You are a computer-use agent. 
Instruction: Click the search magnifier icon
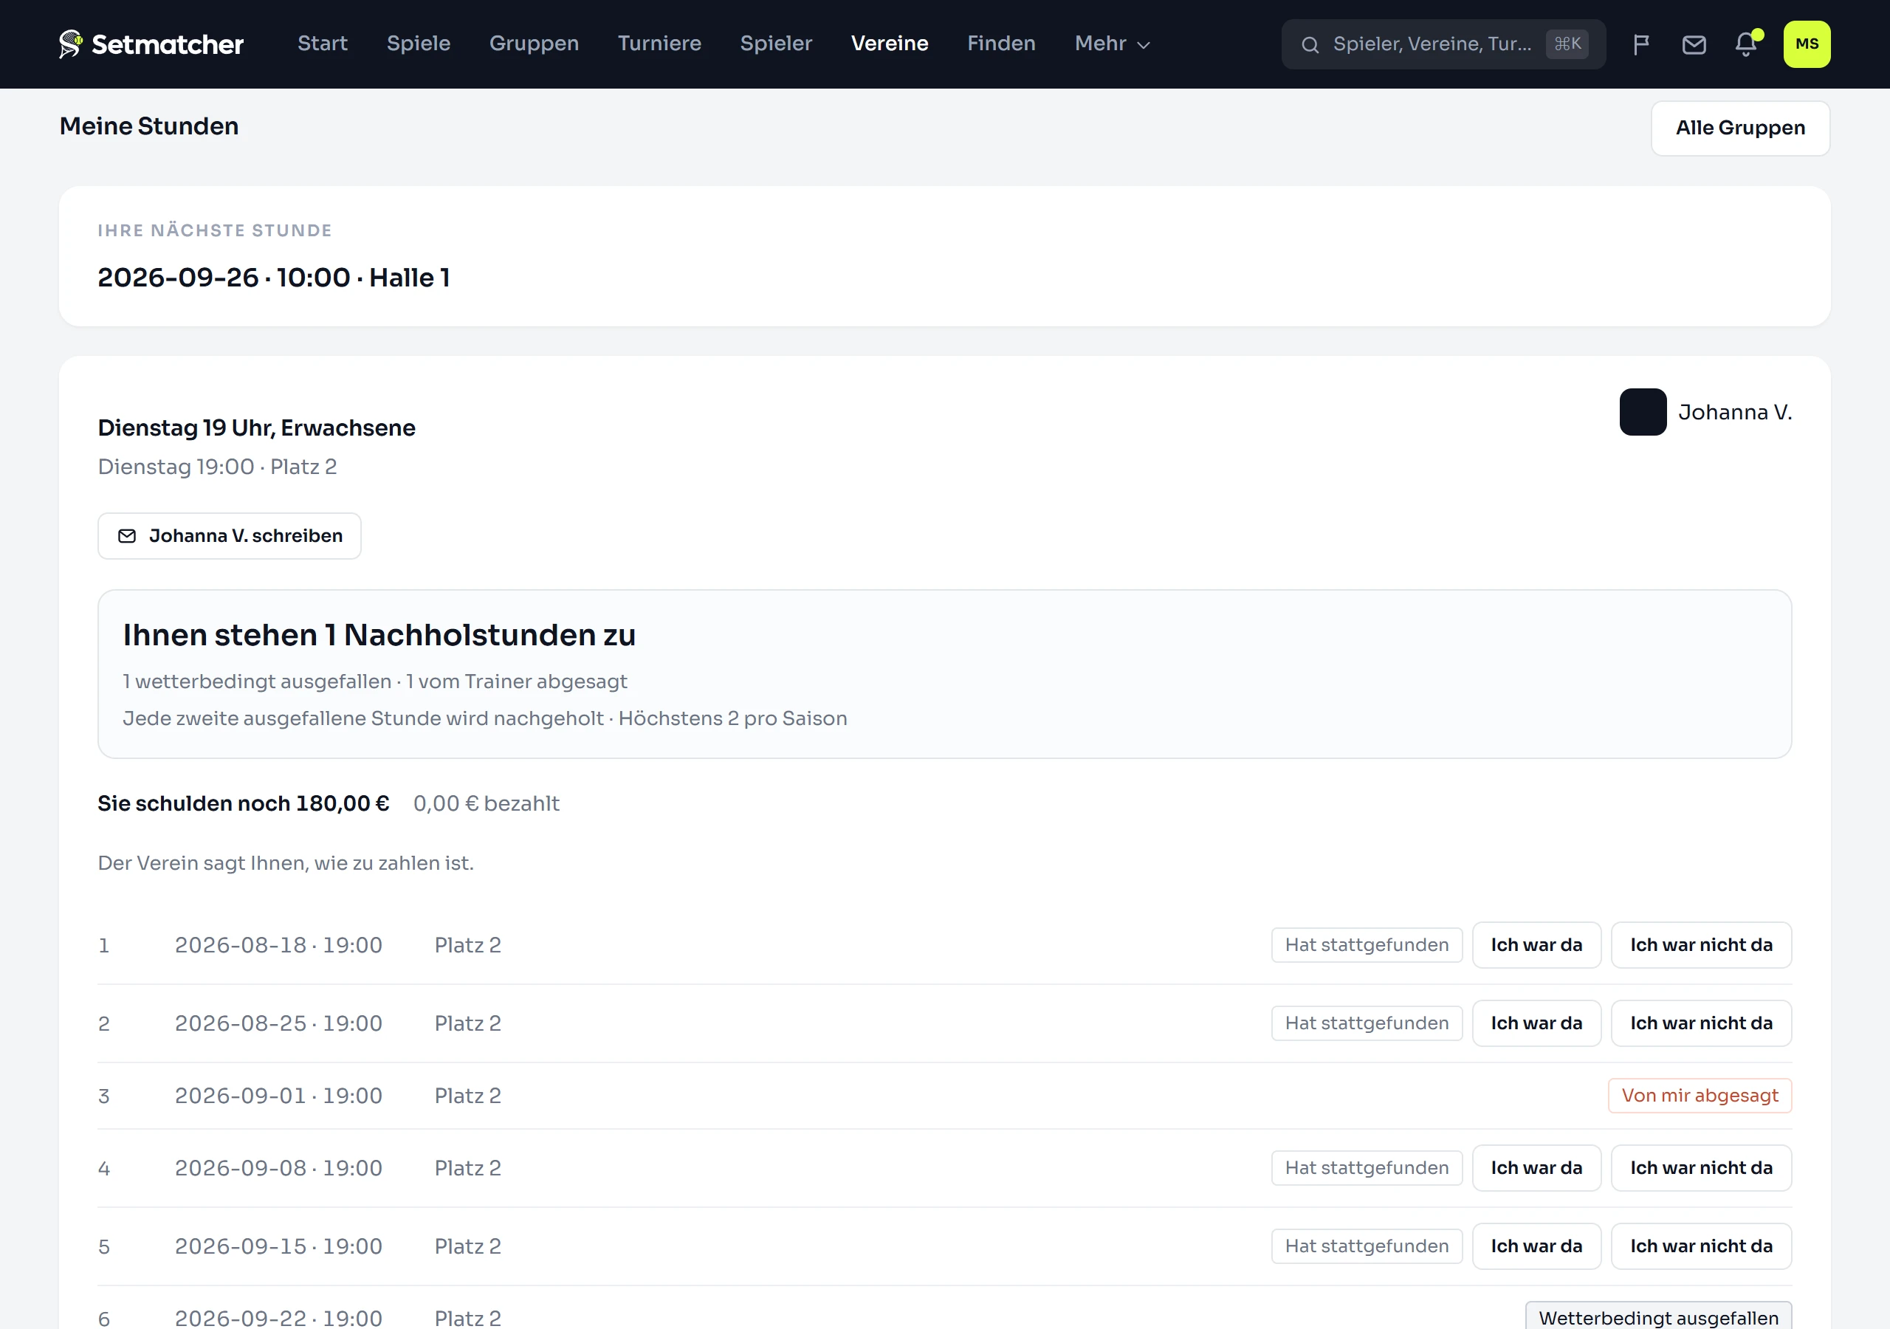[x=1310, y=44]
